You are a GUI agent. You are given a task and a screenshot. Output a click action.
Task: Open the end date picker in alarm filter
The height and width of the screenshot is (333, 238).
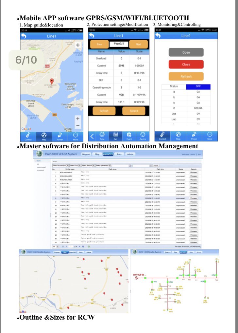point(151,165)
